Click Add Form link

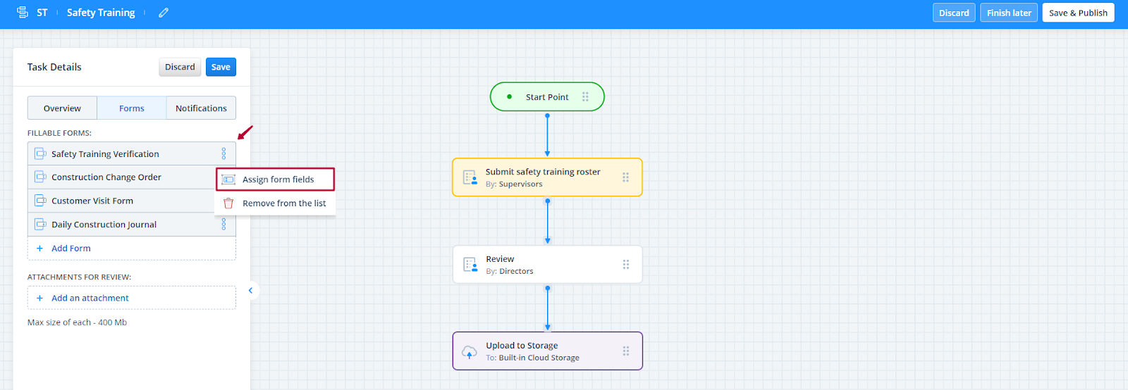click(x=70, y=249)
